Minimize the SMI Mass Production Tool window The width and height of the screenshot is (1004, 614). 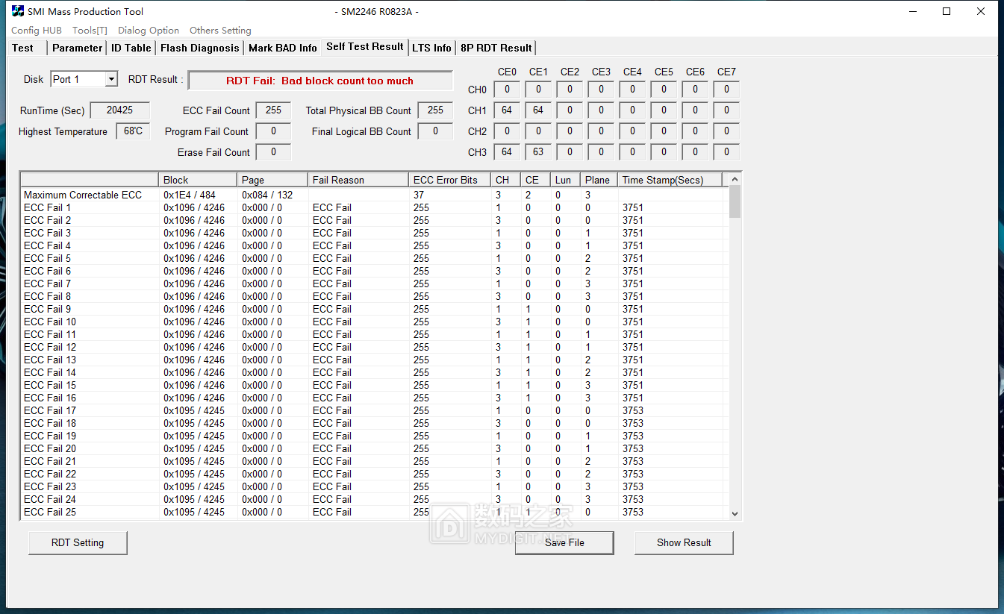pyautogui.click(x=912, y=11)
